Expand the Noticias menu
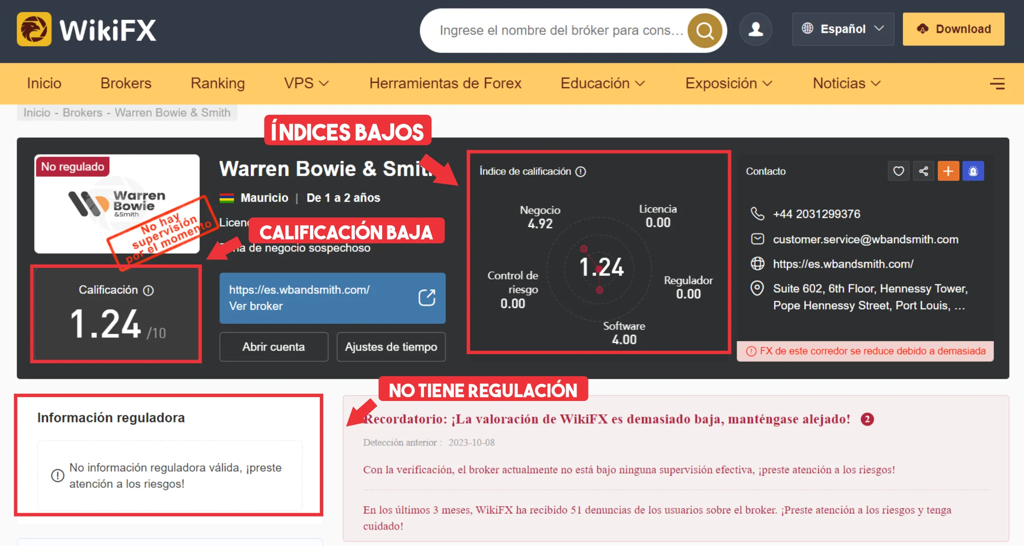The width and height of the screenshot is (1024, 546). (x=847, y=83)
